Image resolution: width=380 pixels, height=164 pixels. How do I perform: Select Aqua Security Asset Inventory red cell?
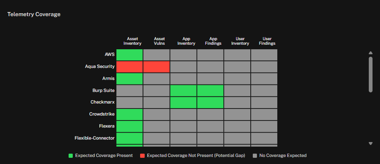(129, 67)
